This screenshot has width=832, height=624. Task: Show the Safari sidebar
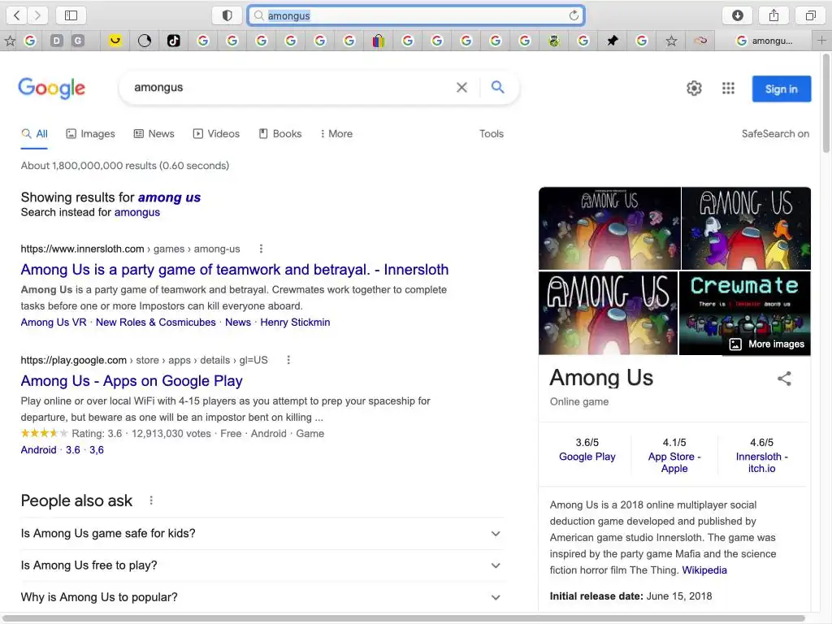[71, 15]
